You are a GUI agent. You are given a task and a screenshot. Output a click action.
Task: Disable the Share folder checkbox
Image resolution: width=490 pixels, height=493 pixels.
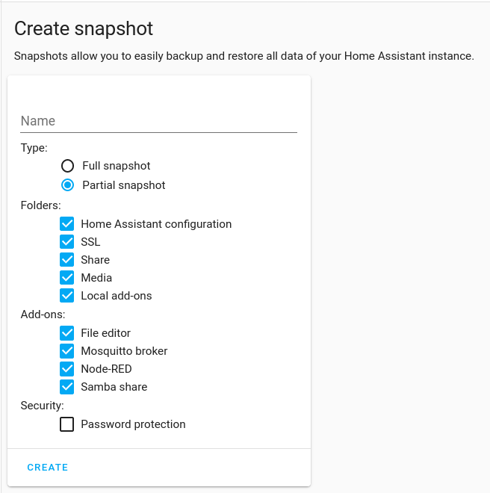click(x=67, y=260)
